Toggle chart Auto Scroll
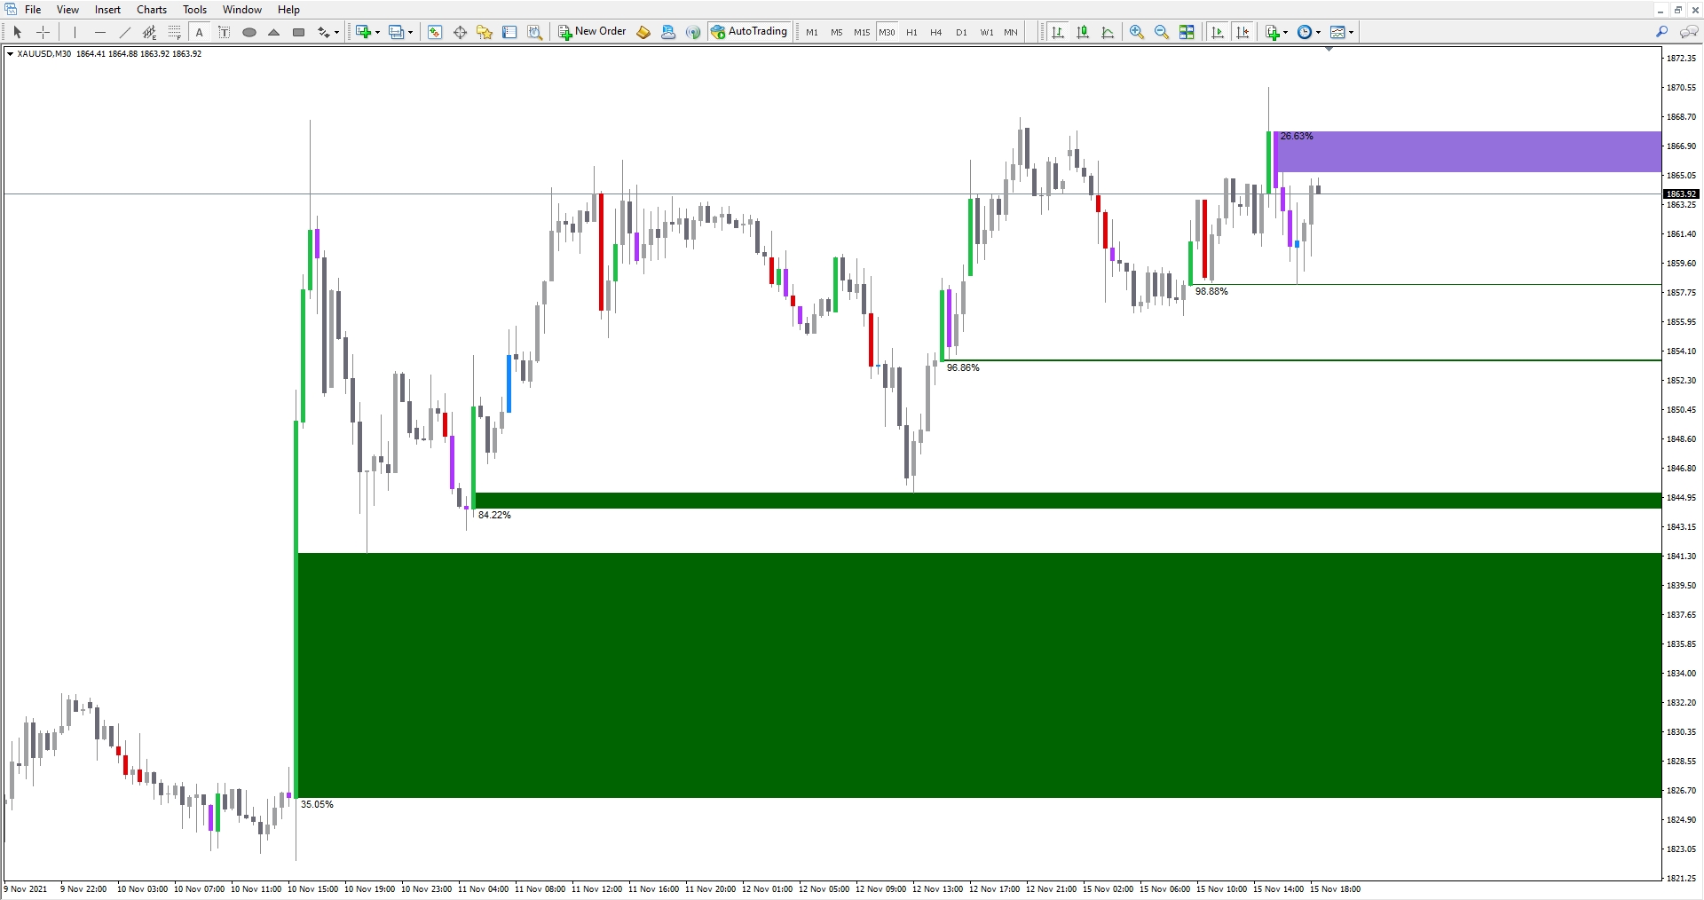1704x900 pixels. [x=1218, y=32]
